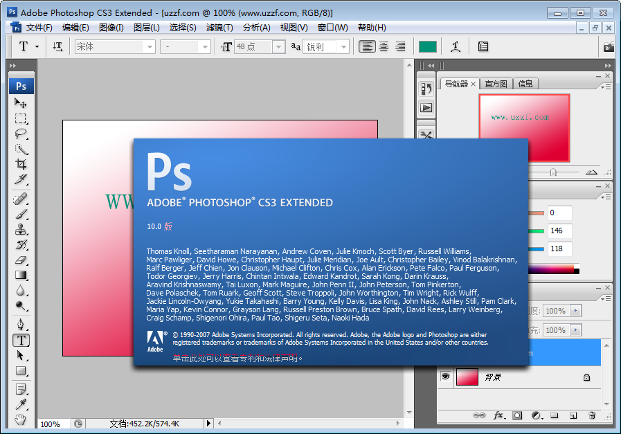Open the 编辑(E) menu
621x434 pixels.
pyautogui.click(x=75, y=28)
